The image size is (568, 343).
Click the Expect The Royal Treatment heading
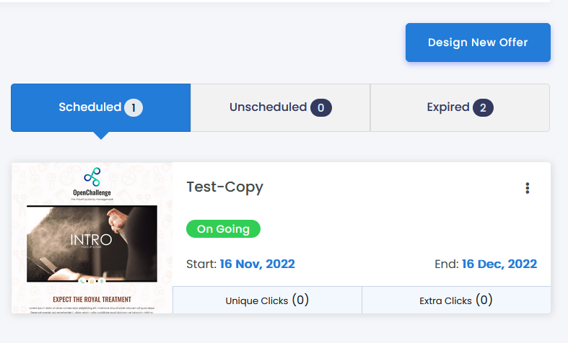click(92, 300)
